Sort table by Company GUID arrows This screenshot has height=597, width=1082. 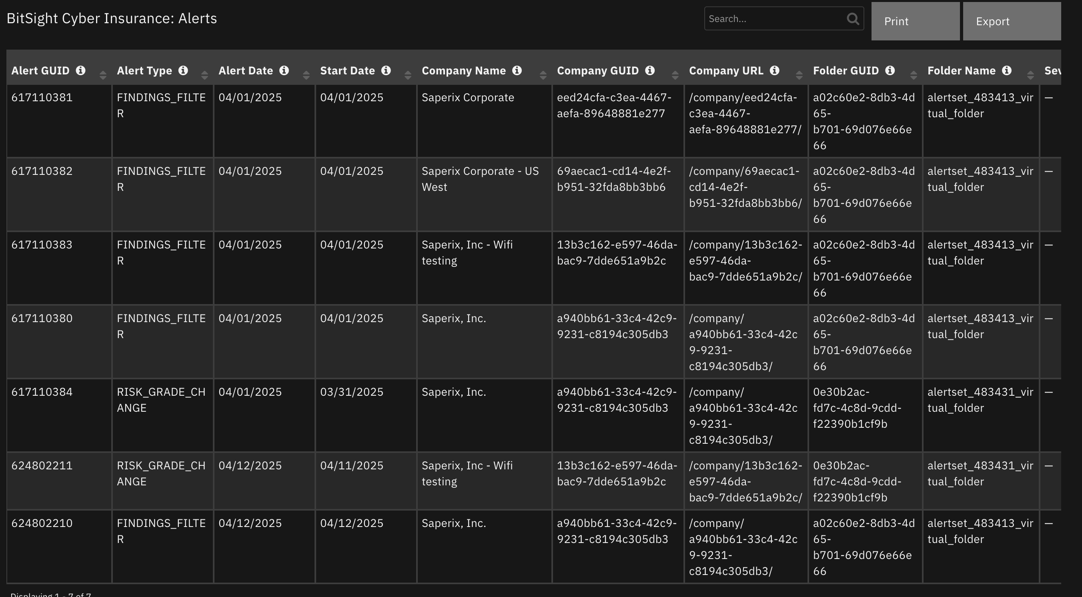coord(675,75)
